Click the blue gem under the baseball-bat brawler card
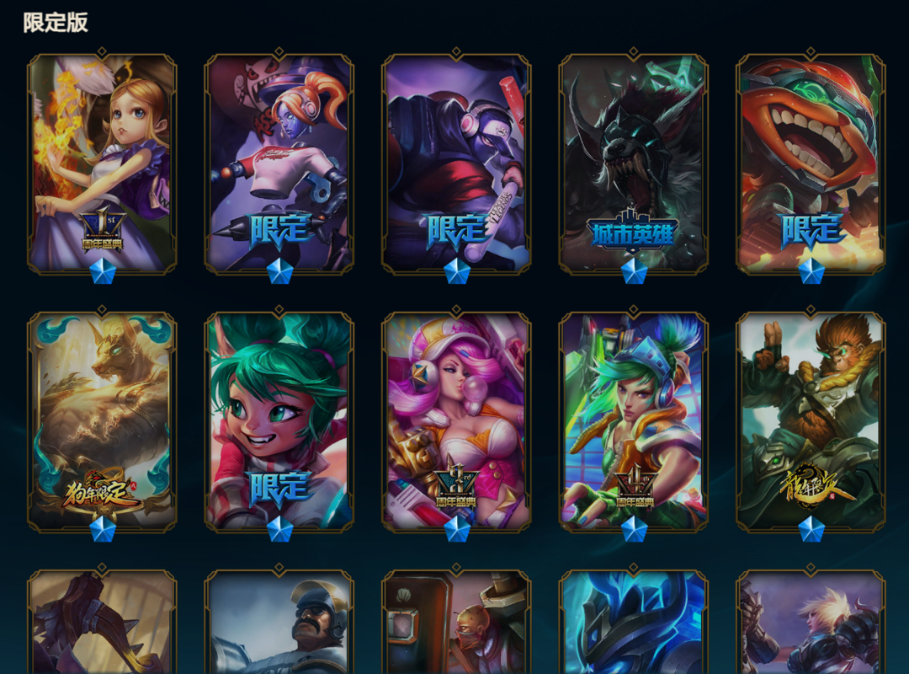909x674 pixels. (457, 271)
